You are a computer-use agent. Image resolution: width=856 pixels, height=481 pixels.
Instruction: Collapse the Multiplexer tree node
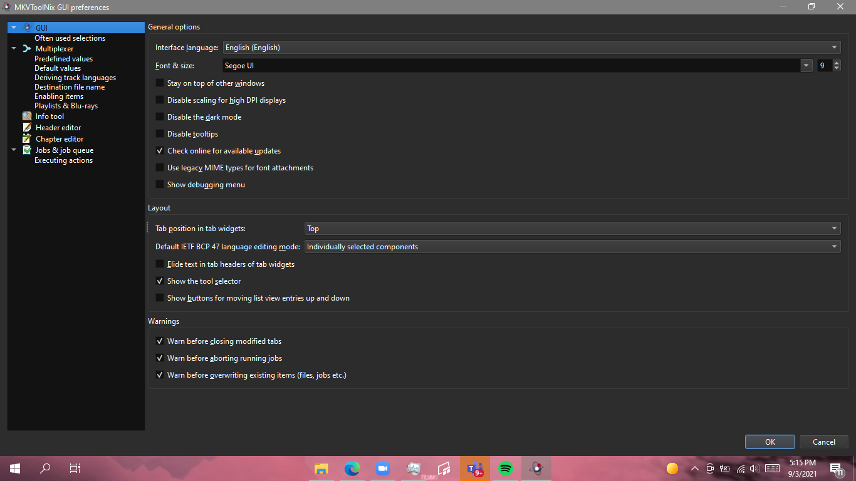click(x=14, y=48)
